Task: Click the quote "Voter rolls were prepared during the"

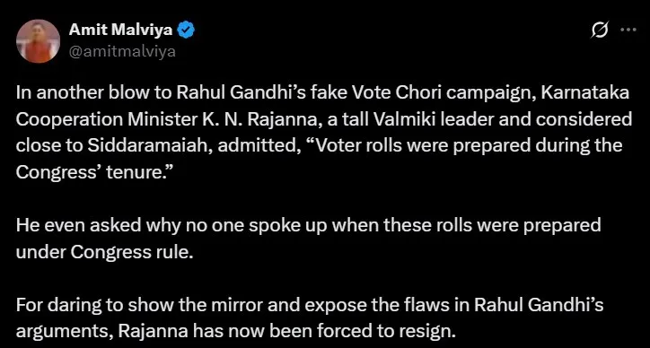Action: point(462,146)
